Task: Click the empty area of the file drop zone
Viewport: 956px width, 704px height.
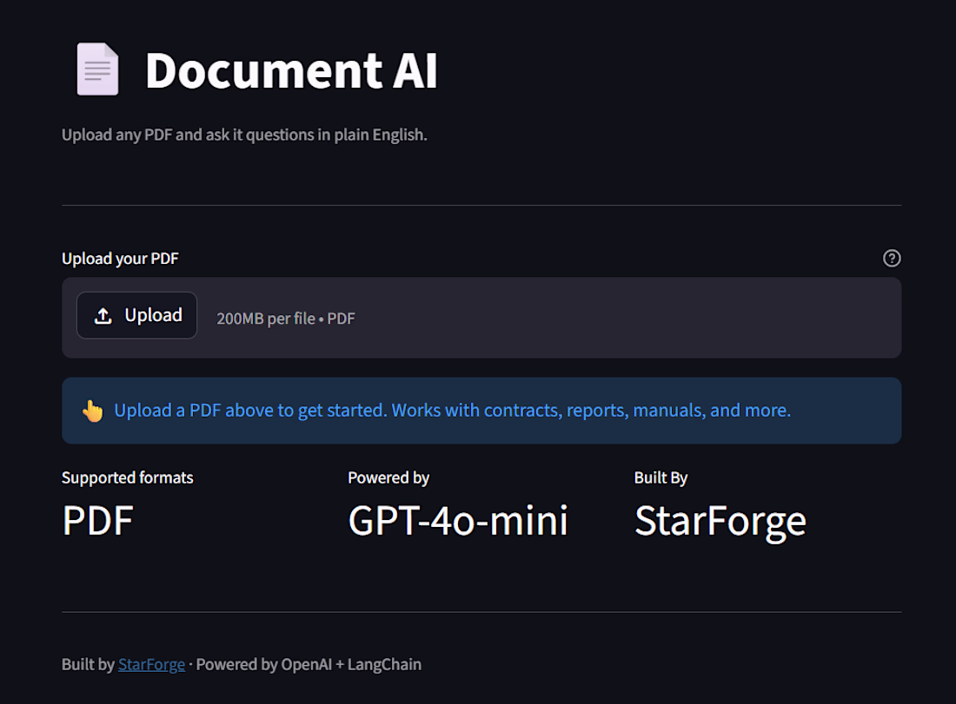Action: [x=626, y=318]
